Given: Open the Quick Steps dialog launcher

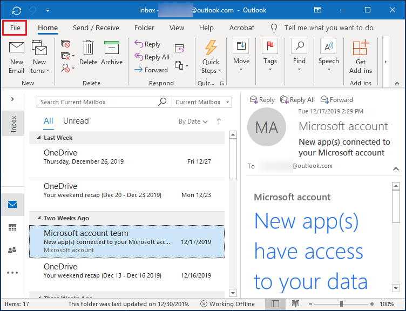Looking at the screenshot, I should click(222, 83).
